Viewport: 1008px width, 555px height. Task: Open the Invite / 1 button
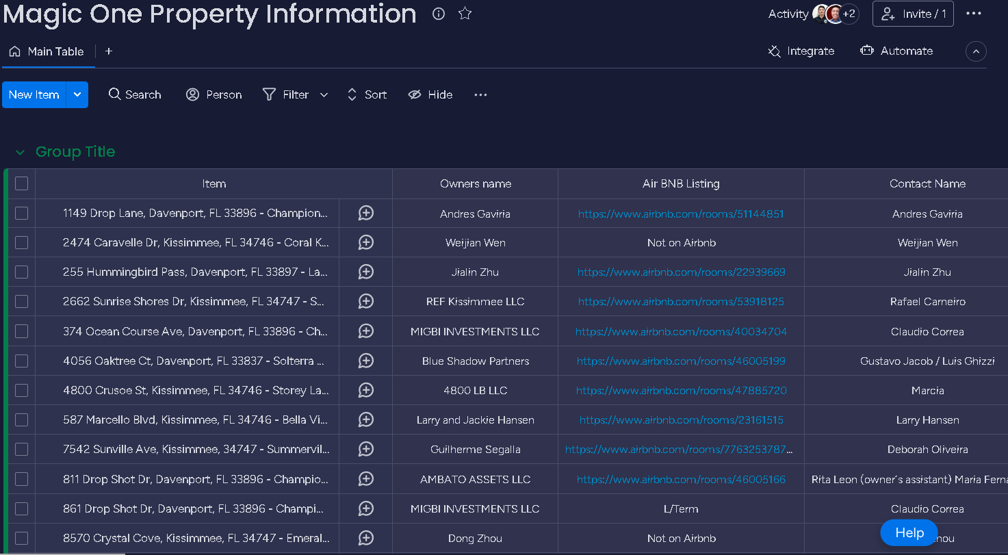point(913,14)
